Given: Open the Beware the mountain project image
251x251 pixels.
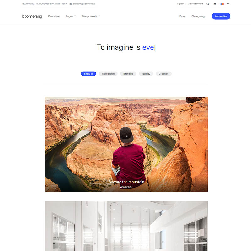Looking at the screenshot, I should click(126, 144).
